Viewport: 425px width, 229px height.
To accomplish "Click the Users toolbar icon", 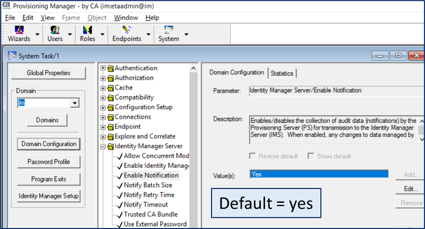I will click(55, 31).
